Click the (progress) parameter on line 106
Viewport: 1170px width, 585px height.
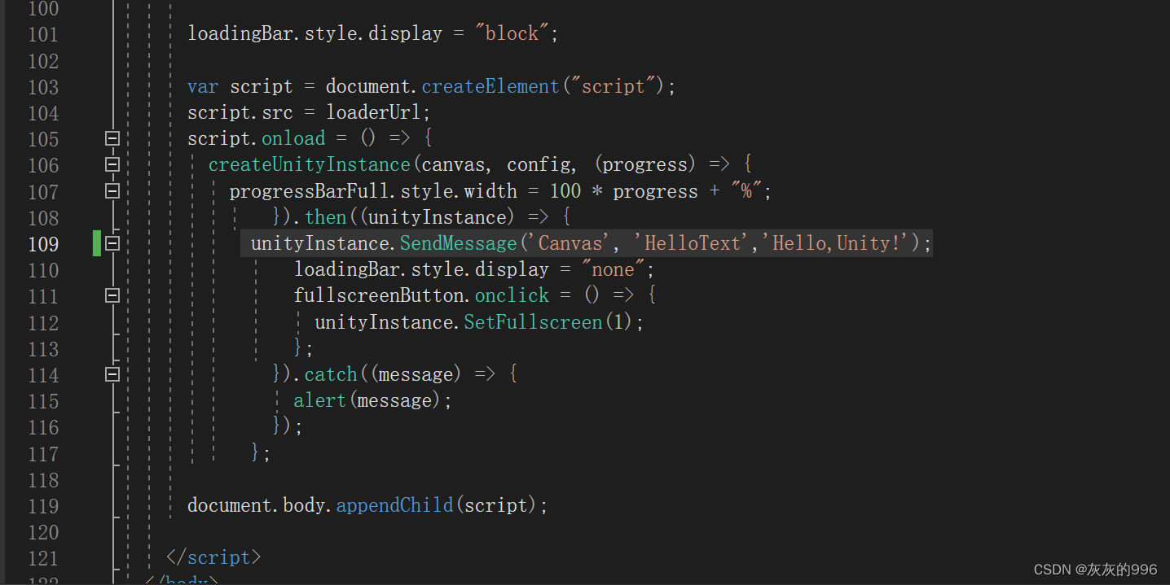(645, 164)
